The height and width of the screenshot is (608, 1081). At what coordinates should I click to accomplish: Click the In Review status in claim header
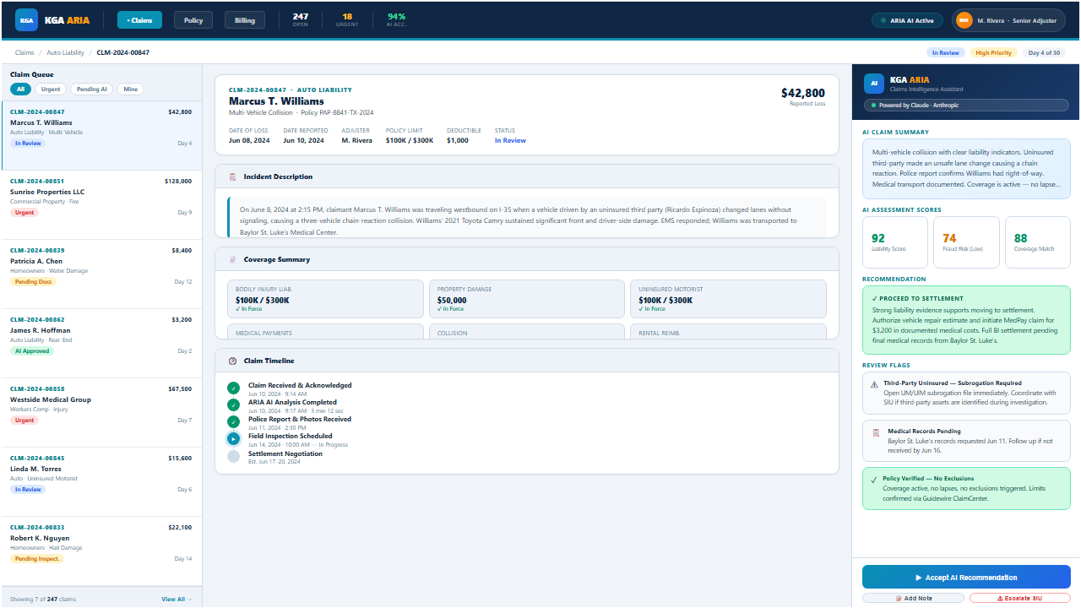coord(510,141)
